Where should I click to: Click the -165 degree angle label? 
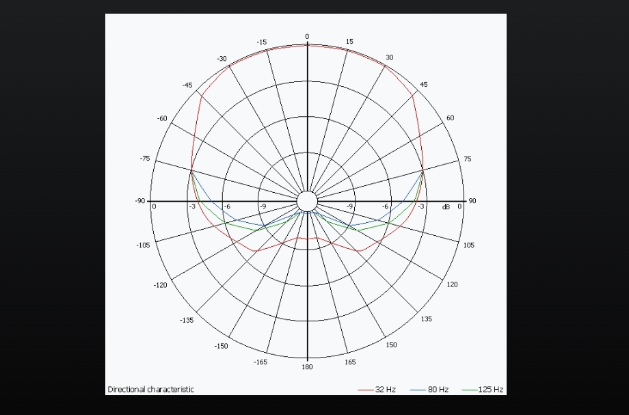260,362
